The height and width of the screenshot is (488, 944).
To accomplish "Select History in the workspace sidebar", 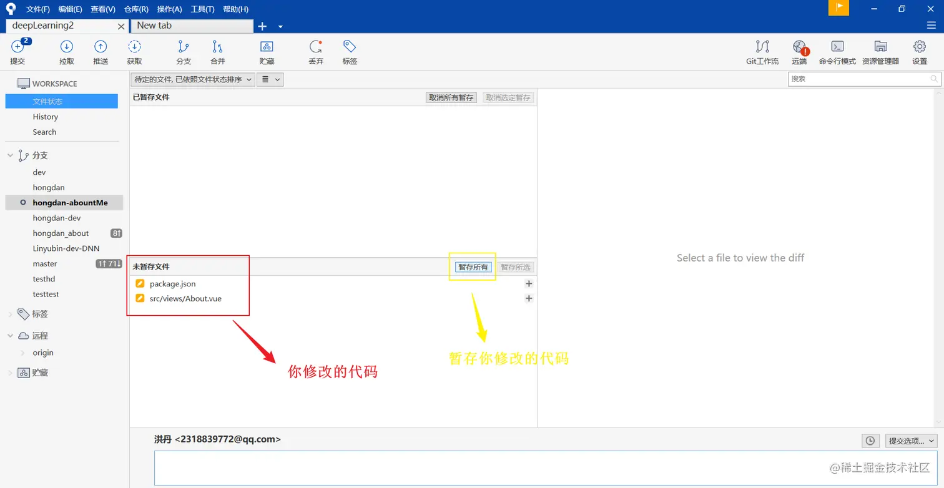I will tap(46, 117).
